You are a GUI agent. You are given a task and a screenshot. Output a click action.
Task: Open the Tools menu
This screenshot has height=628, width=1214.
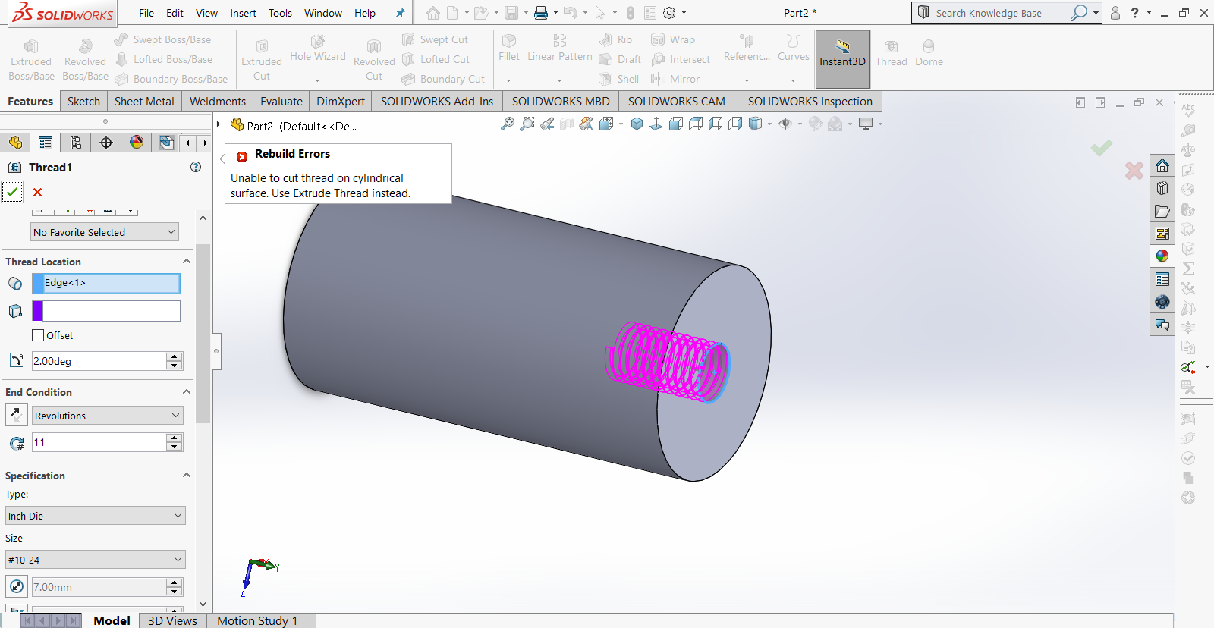click(x=280, y=13)
